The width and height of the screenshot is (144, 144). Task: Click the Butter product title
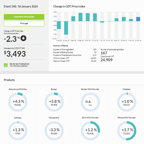[x=54, y=89]
